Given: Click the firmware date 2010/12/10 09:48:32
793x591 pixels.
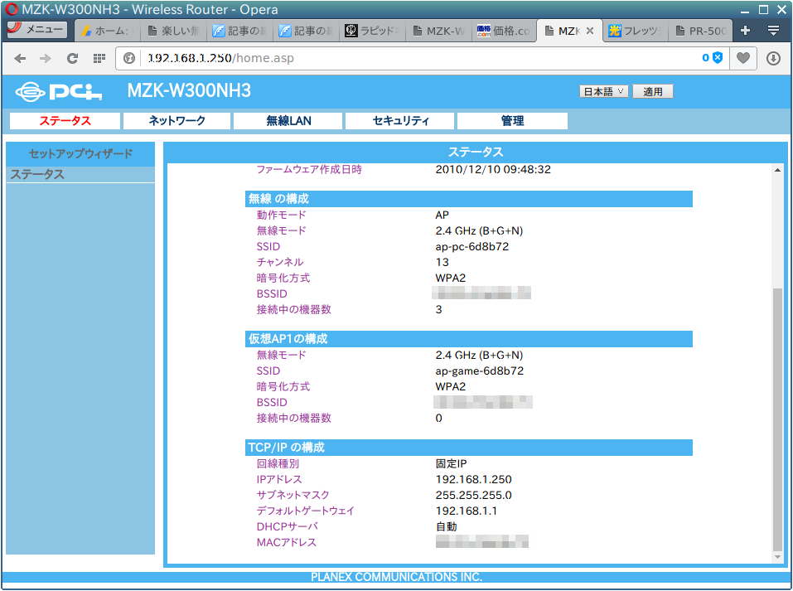Looking at the screenshot, I should 493,169.
